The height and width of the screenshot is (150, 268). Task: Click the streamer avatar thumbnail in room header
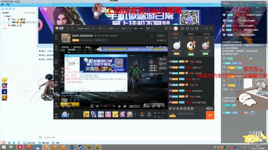[66, 38]
